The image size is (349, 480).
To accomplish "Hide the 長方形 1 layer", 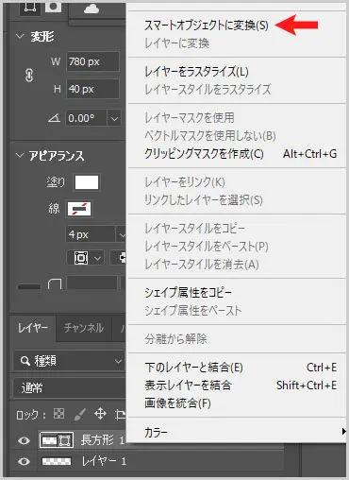I will pos(24,440).
